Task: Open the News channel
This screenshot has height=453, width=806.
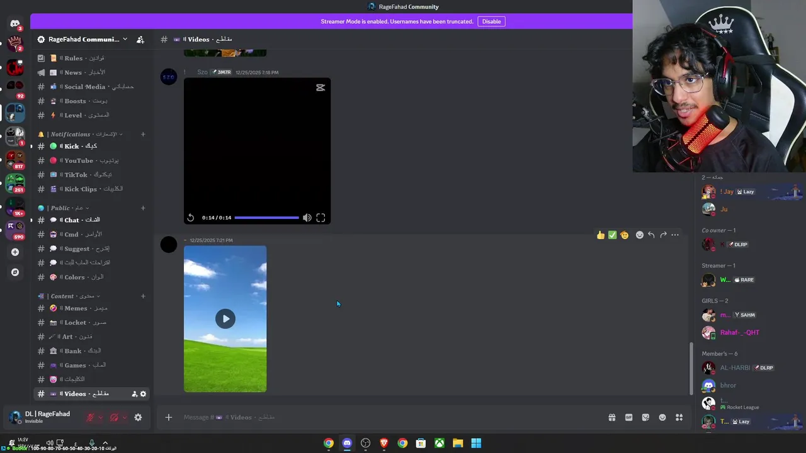Action: click(x=91, y=72)
